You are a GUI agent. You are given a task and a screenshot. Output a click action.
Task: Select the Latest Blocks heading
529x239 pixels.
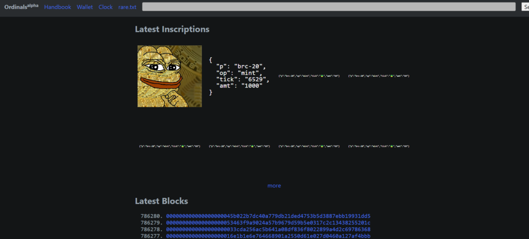pyautogui.click(x=162, y=201)
